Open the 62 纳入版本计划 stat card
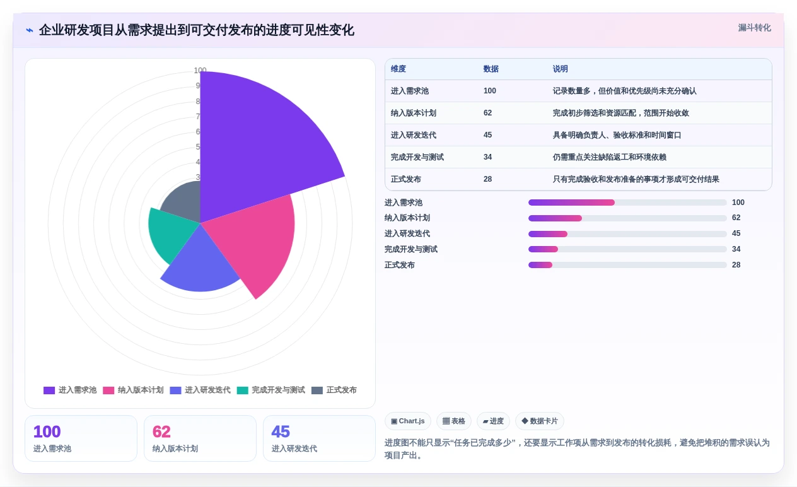797x487 pixels. point(200,438)
